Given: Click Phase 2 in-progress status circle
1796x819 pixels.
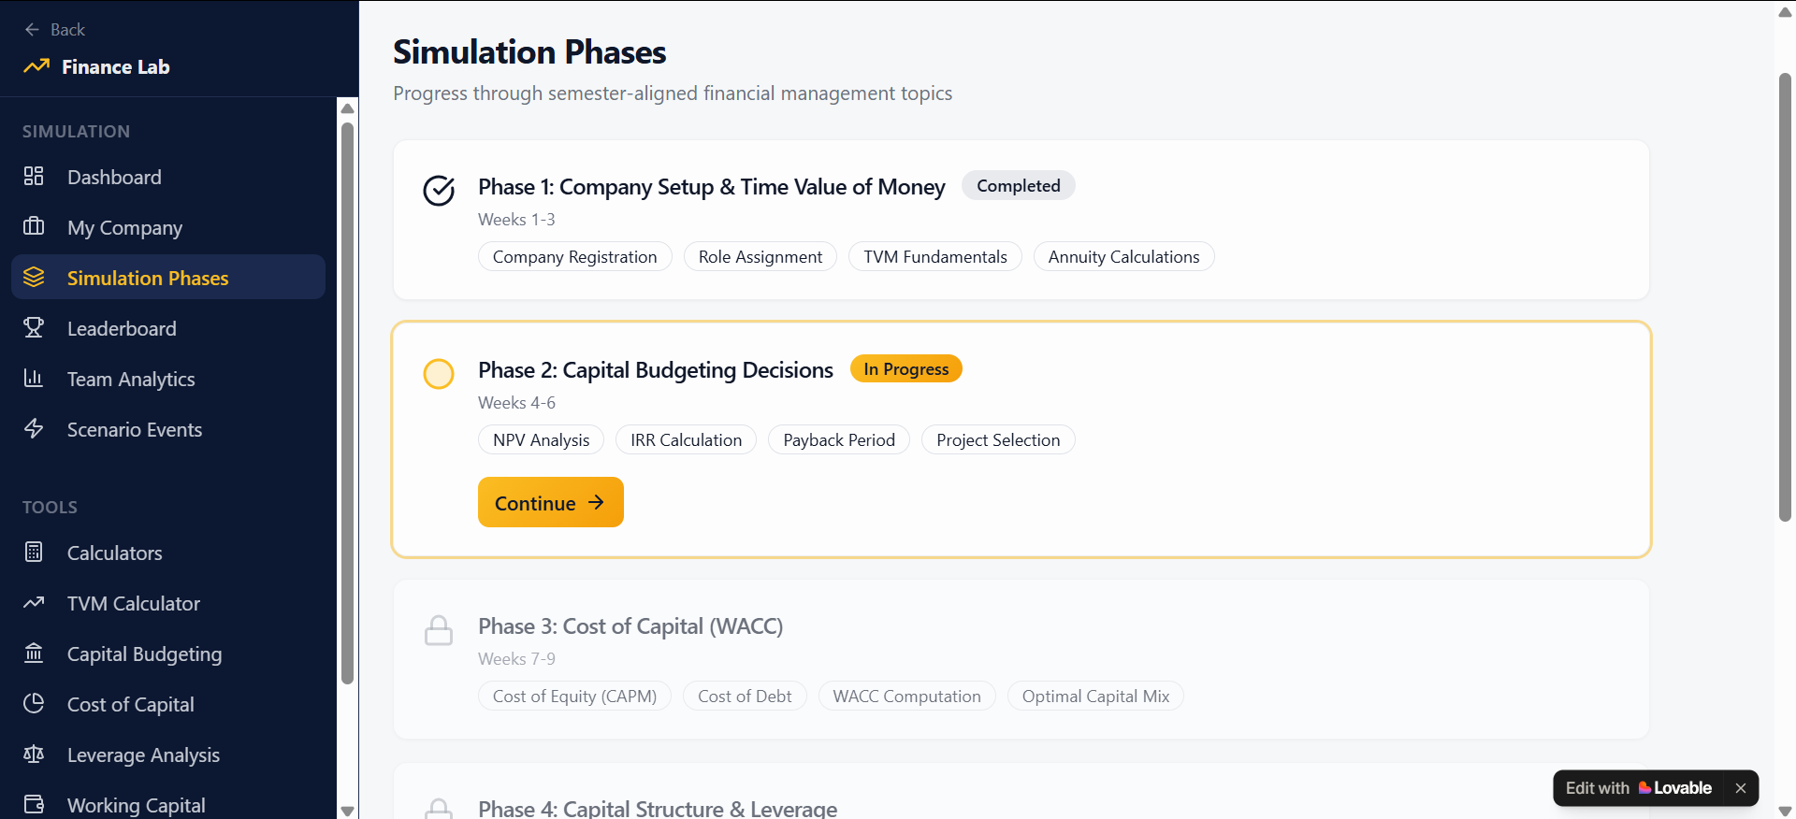Looking at the screenshot, I should (x=439, y=374).
